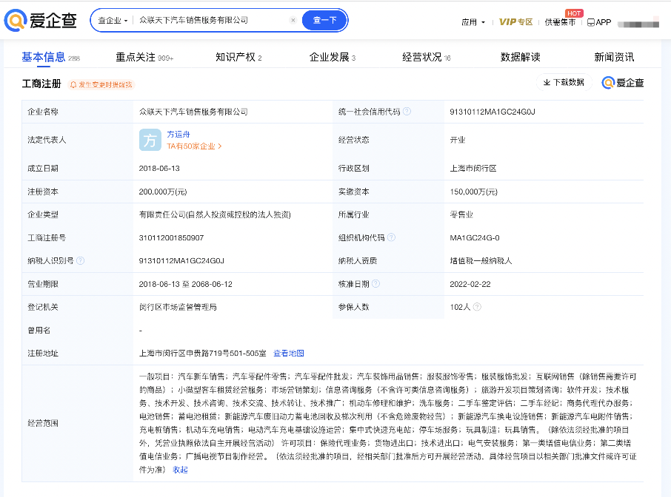The height and width of the screenshot is (497, 671).
Task: Collapse business scope with 收起
Action: click(x=180, y=470)
